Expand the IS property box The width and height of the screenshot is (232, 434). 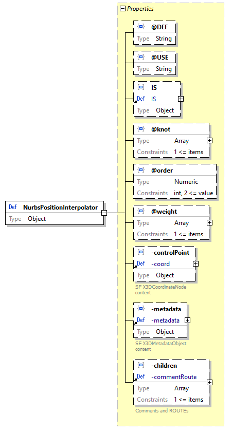pos(181,99)
